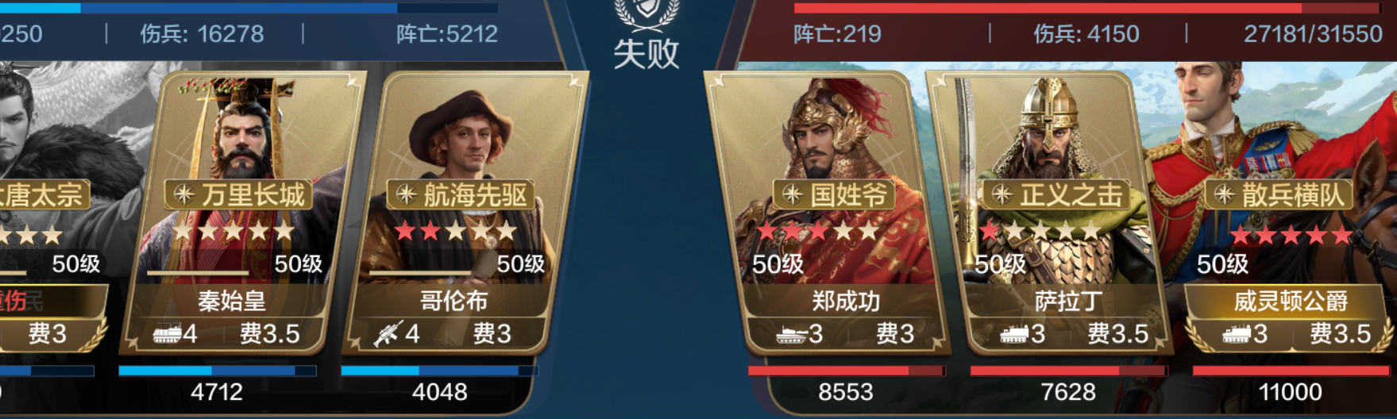Click the armored vehicle icon on 萨拉丁 card
Viewport: 1397px width, 419px height.
pos(1014,334)
